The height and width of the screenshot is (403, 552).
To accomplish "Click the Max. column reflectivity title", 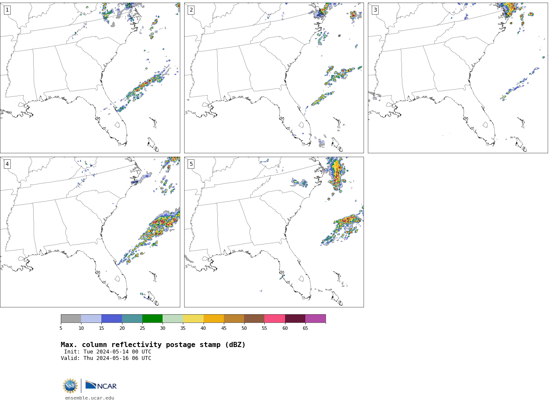I will [x=153, y=345].
